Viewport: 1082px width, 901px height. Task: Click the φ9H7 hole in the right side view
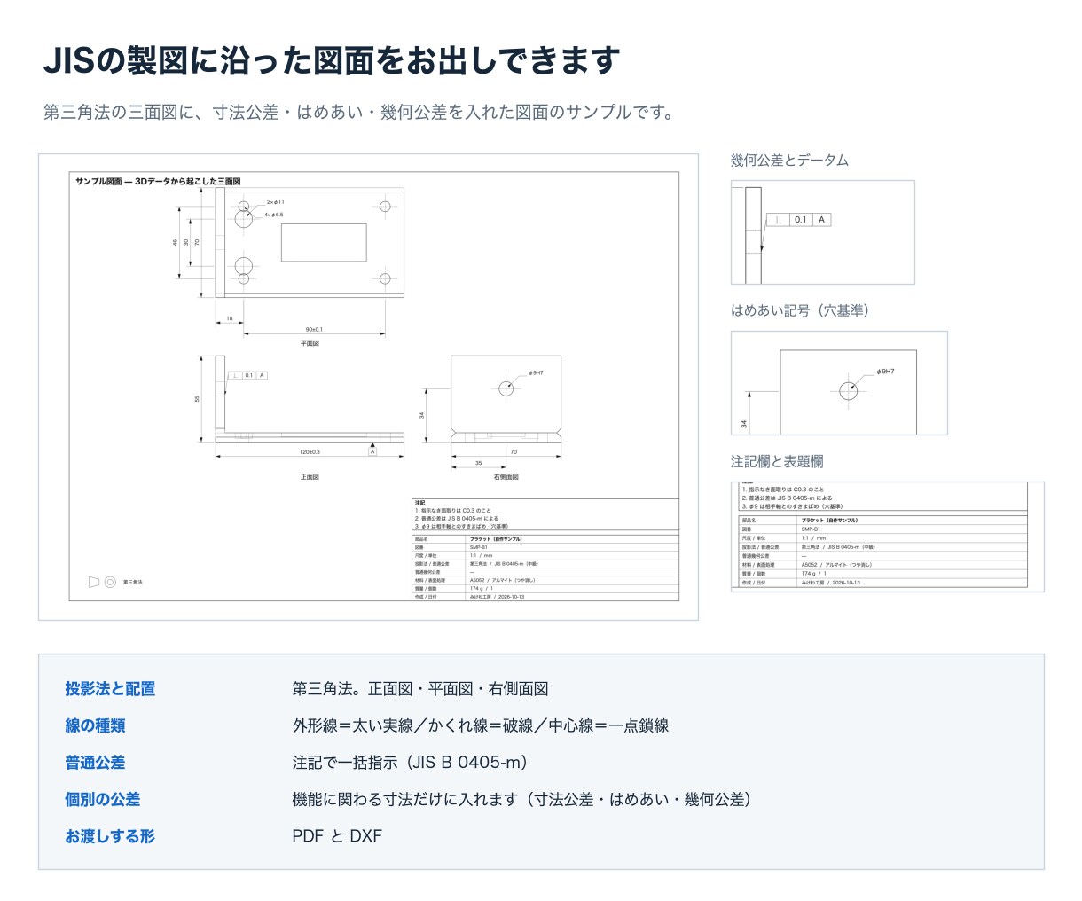tap(506, 388)
